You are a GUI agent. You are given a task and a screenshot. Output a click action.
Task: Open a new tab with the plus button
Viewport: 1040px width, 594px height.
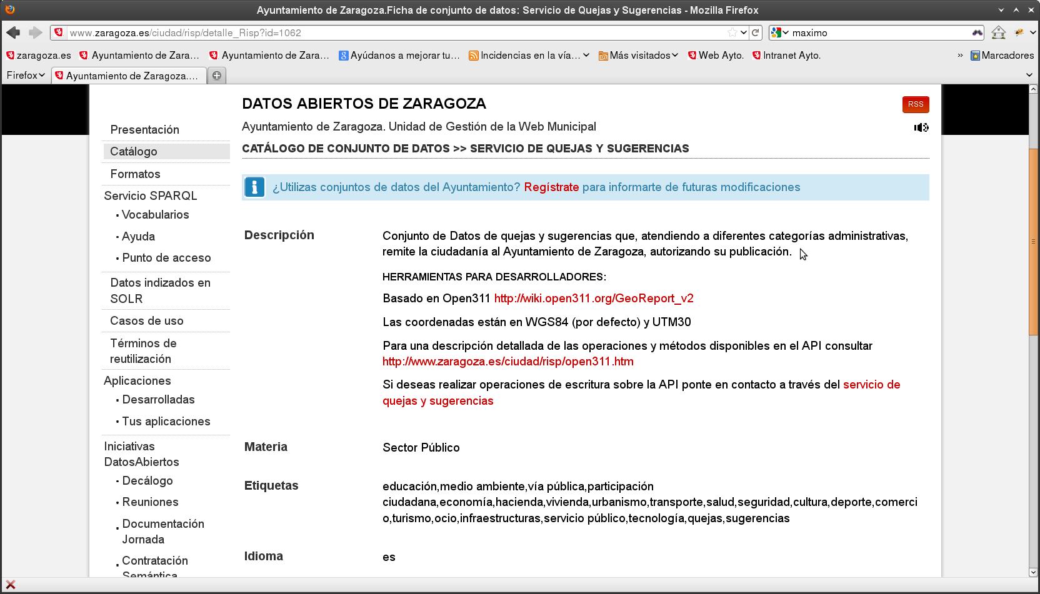click(x=217, y=76)
